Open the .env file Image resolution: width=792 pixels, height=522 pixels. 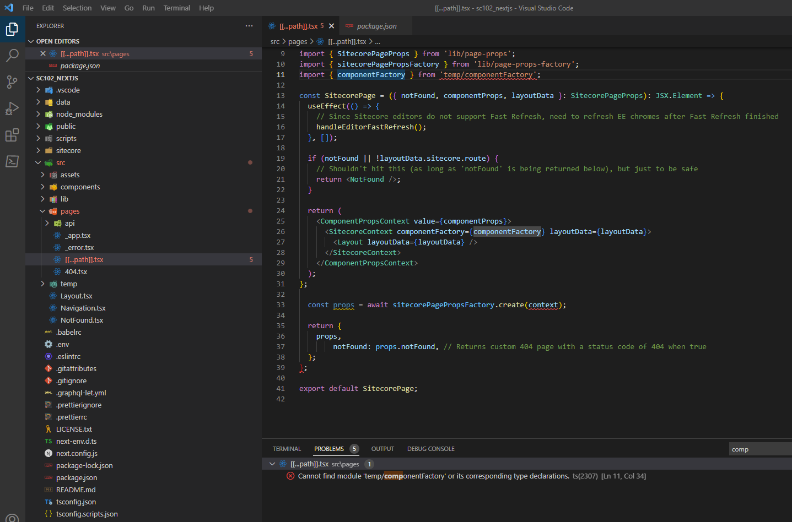(143, 344)
